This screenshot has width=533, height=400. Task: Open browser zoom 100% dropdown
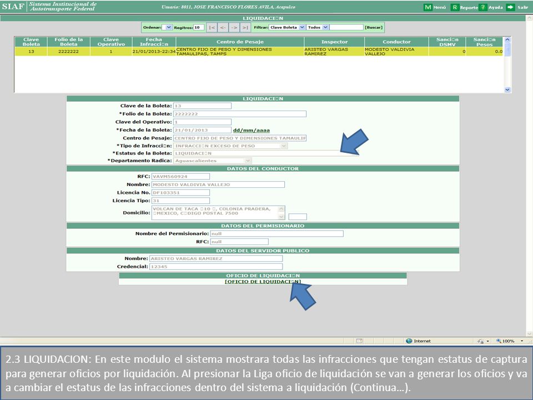[x=522, y=341]
